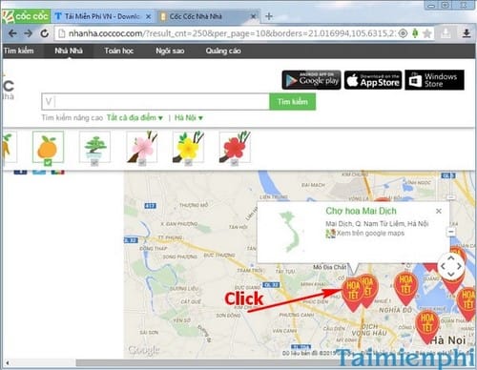
Task: Select the orange kumquat fruit icon
Action: click(48, 147)
